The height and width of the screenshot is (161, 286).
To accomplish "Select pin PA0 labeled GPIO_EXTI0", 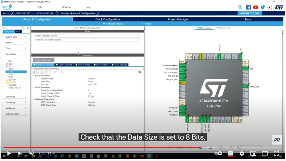I will 182,108.
